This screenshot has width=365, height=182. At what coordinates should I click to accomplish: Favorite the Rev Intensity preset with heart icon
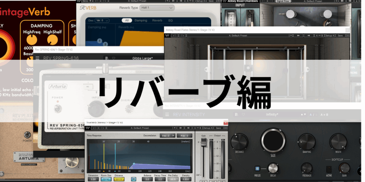pyautogui.click(x=243, y=114)
